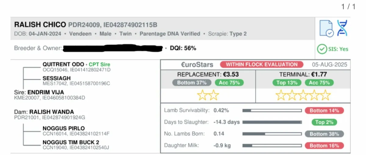Click the Within Flock Evaluation badge

(262, 65)
